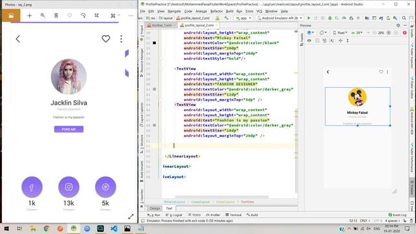Open the Resource Manager side tab
The height and width of the screenshot is (234, 416).
click(x=142, y=62)
